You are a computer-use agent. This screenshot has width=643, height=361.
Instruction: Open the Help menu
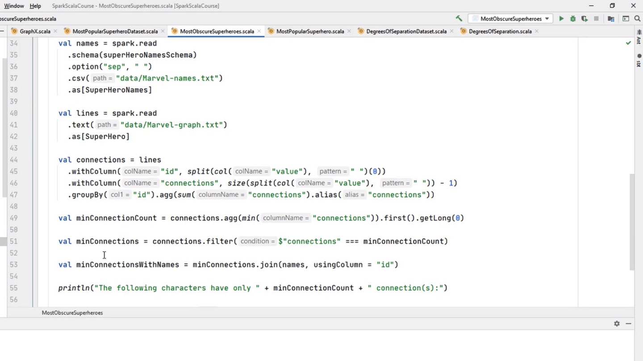(35, 6)
